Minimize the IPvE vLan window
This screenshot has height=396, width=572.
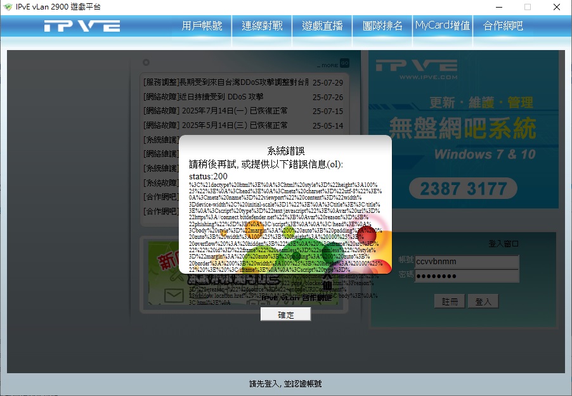499,7
